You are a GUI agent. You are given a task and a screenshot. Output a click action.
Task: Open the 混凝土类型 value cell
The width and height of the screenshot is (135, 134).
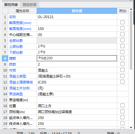(77, 76)
